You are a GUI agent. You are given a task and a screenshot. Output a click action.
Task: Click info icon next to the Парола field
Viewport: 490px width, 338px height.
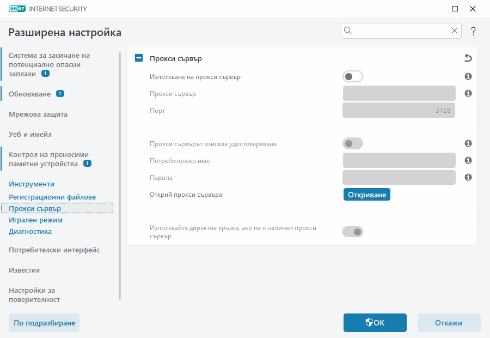click(468, 177)
